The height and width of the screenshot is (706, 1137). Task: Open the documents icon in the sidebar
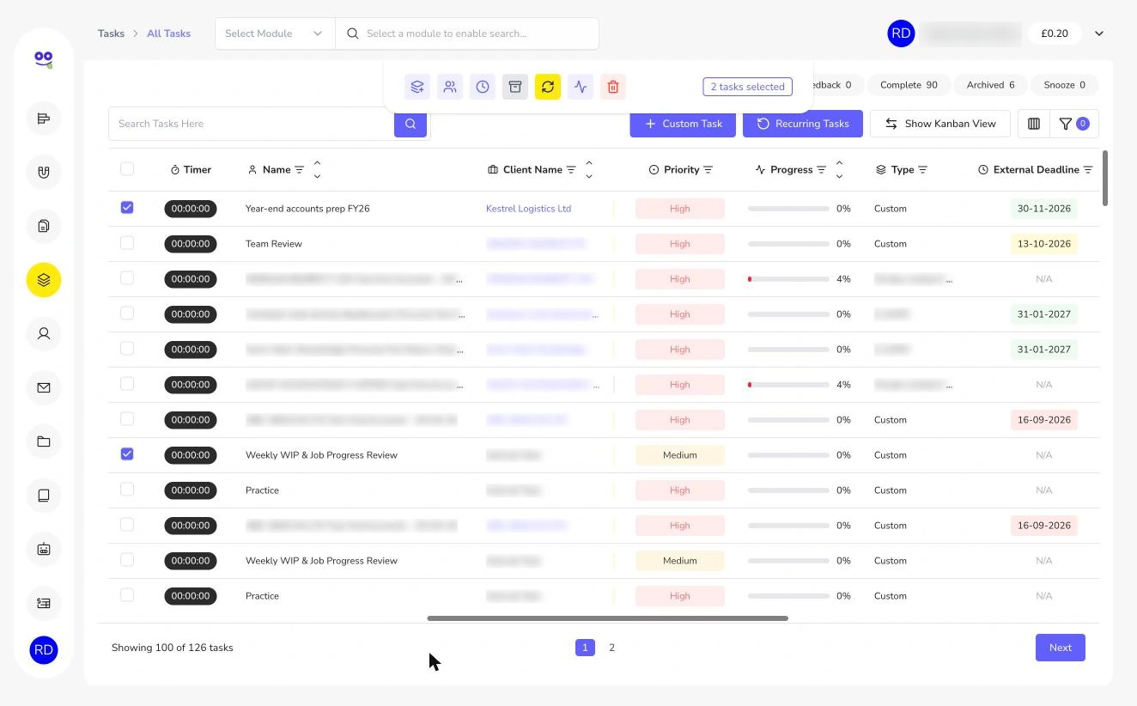pos(44,226)
